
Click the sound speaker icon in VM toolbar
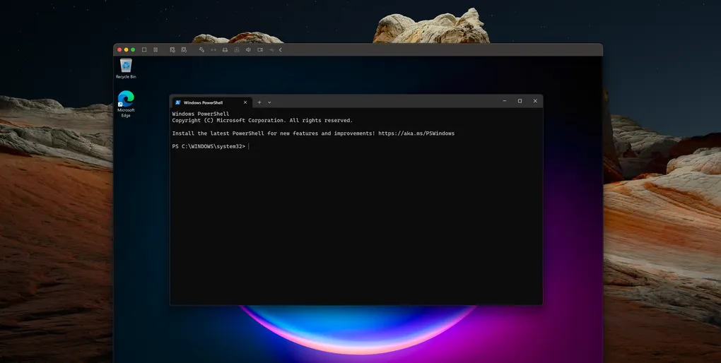coord(248,49)
